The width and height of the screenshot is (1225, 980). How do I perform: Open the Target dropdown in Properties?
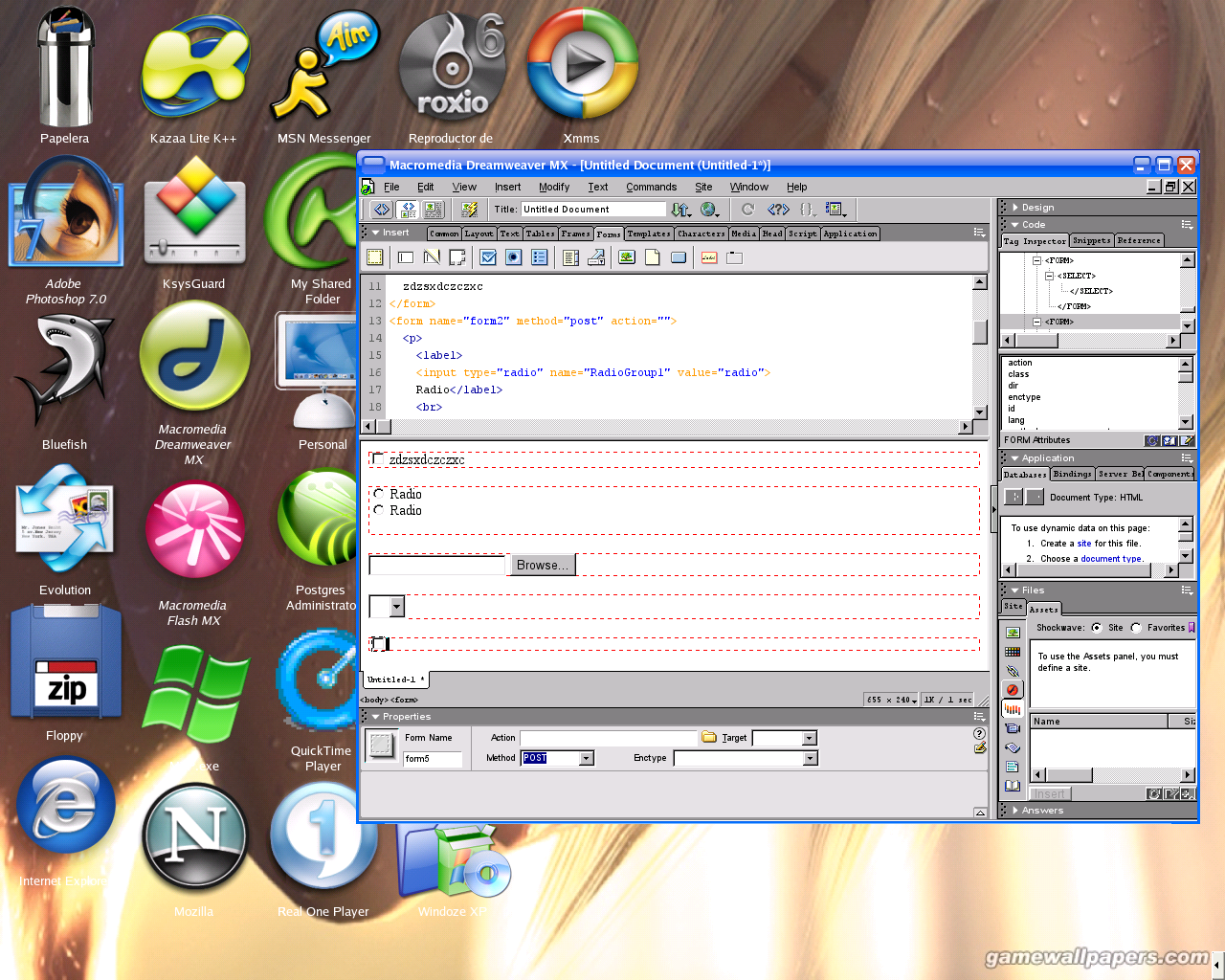click(x=810, y=738)
